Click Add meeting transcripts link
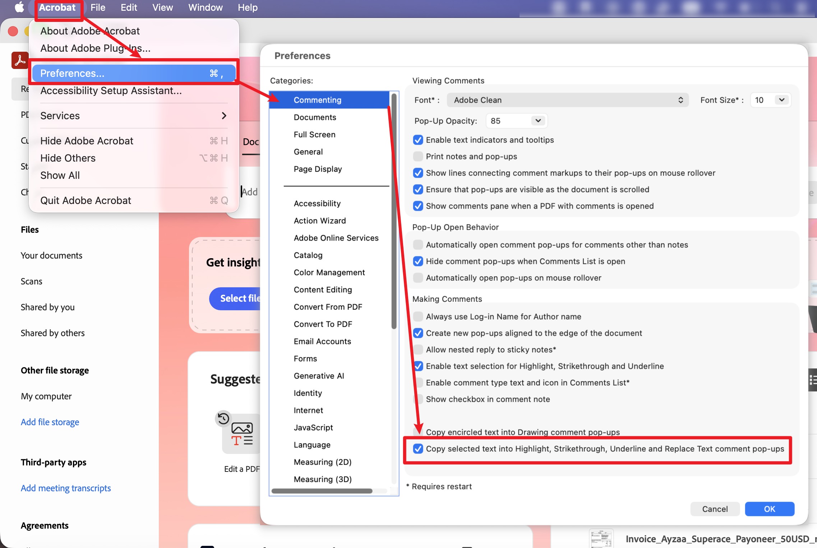This screenshot has height=548, width=817. click(x=66, y=488)
